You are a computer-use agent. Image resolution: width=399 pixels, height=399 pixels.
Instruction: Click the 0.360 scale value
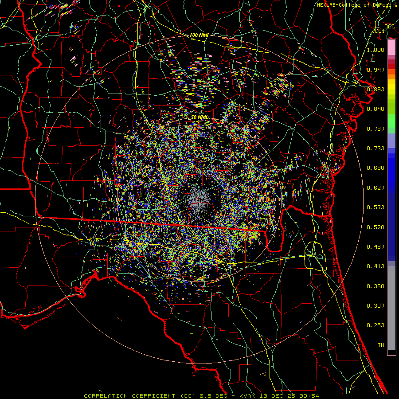376,286
